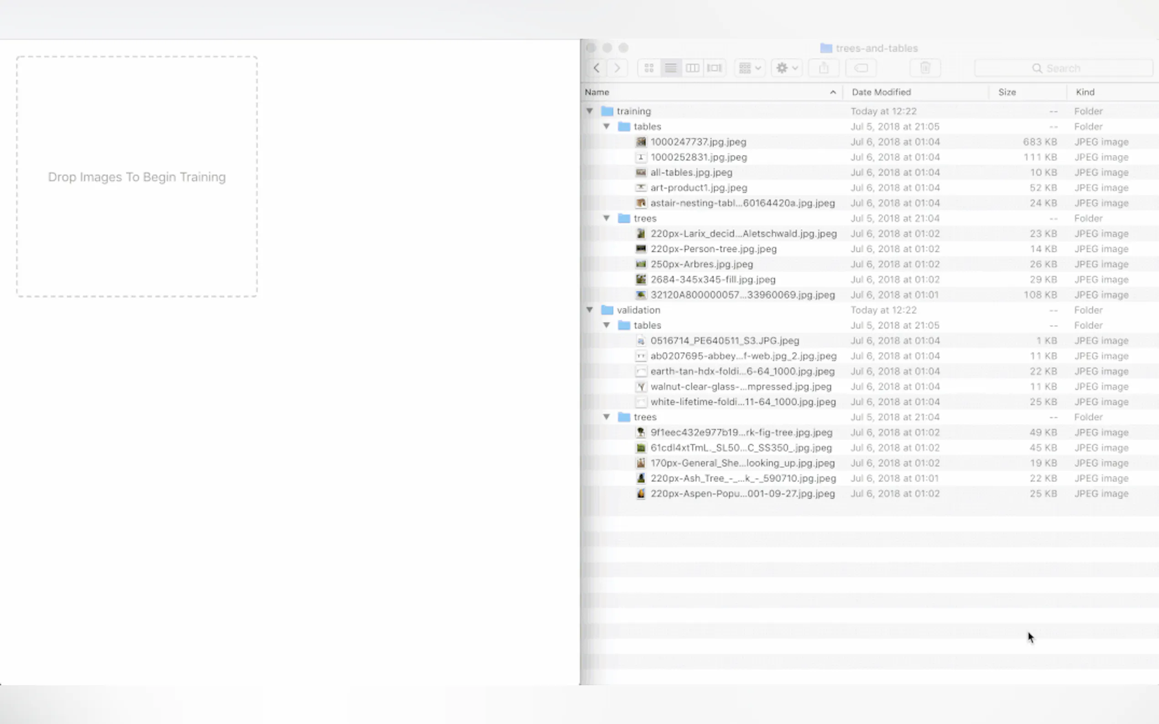
Task: Switch to cover flow view
Action: click(x=714, y=68)
